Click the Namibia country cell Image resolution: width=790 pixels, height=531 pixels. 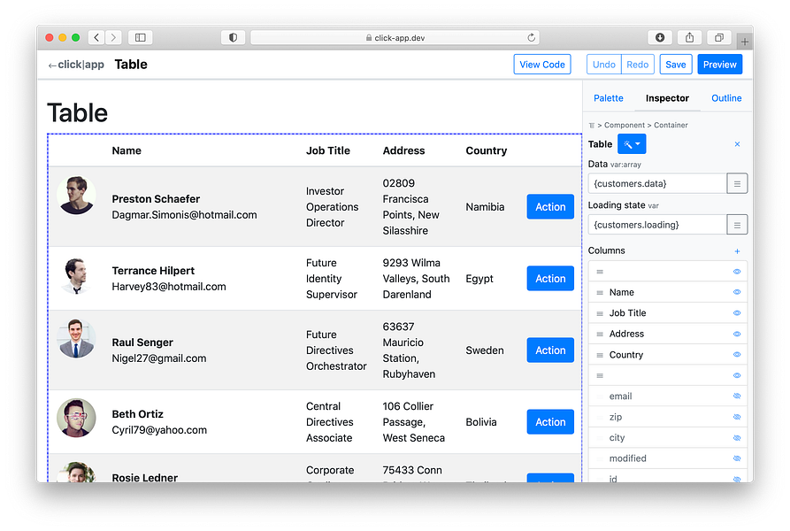[x=485, y=207]
